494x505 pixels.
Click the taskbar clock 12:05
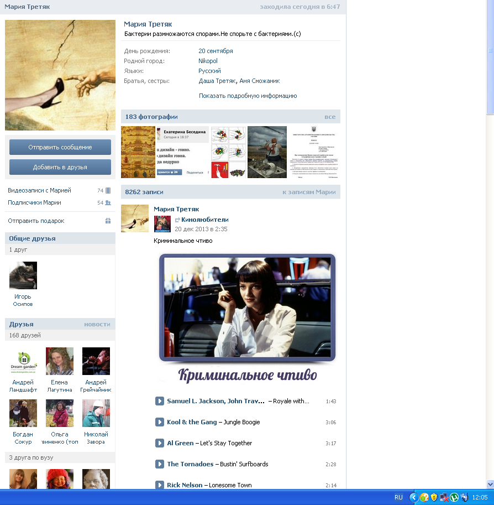pyautogui.click(x=480, y=497)
